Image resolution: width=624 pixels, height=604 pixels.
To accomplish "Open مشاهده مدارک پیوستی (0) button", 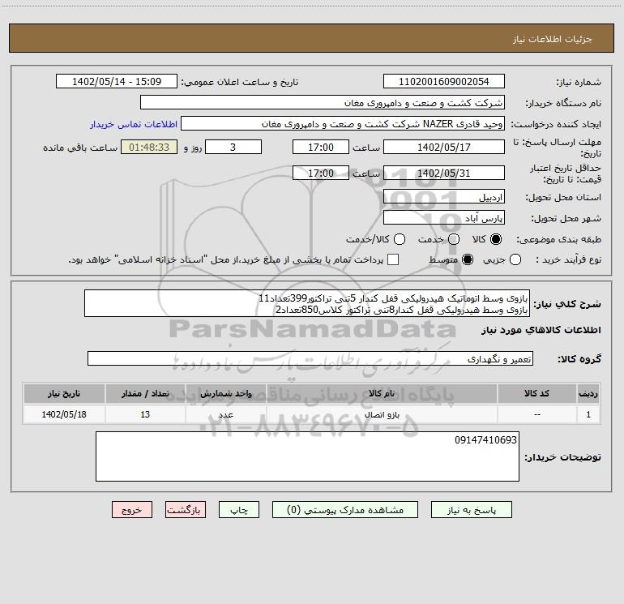I will (x=345, y=510).
